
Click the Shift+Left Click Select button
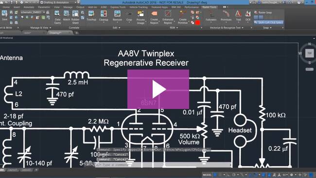[x=268, y=22]
